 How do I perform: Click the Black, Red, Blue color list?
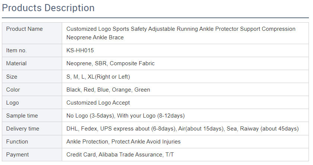pos(108,90)
